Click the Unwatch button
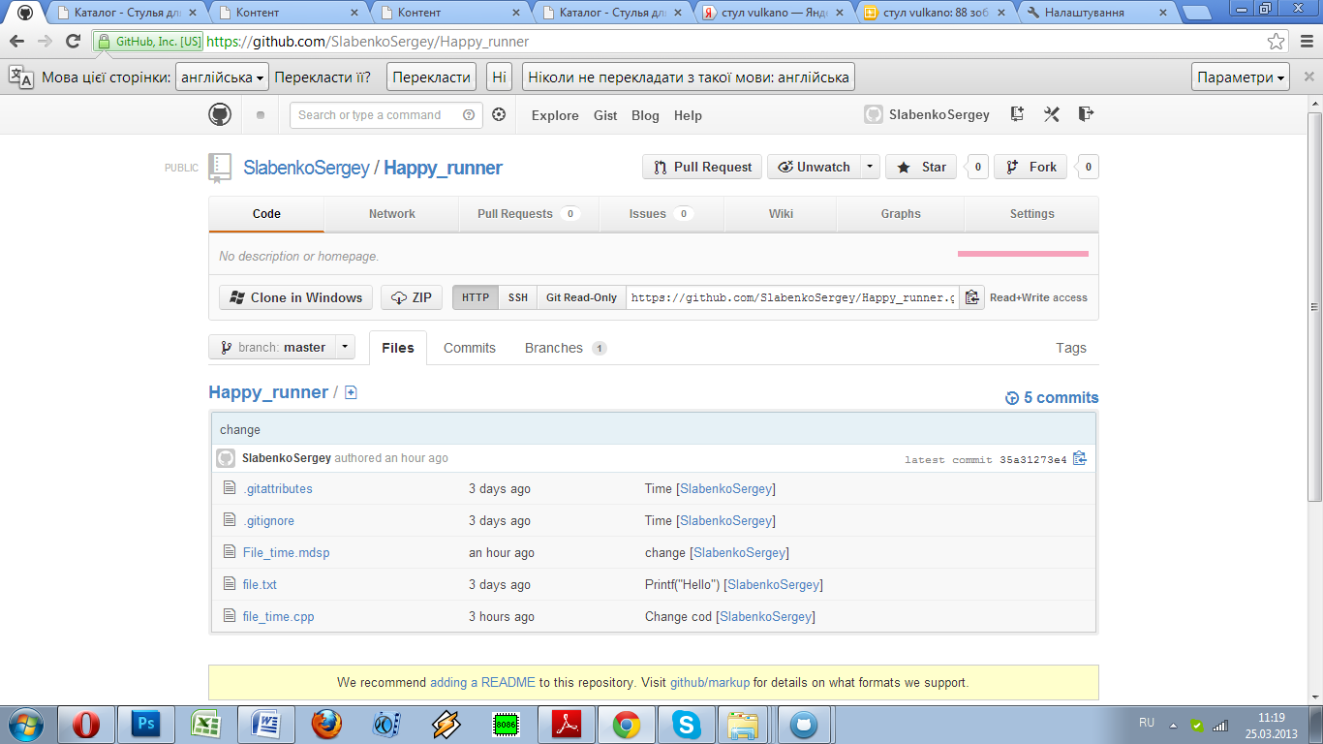1323x744 pixels. (814, 167)
